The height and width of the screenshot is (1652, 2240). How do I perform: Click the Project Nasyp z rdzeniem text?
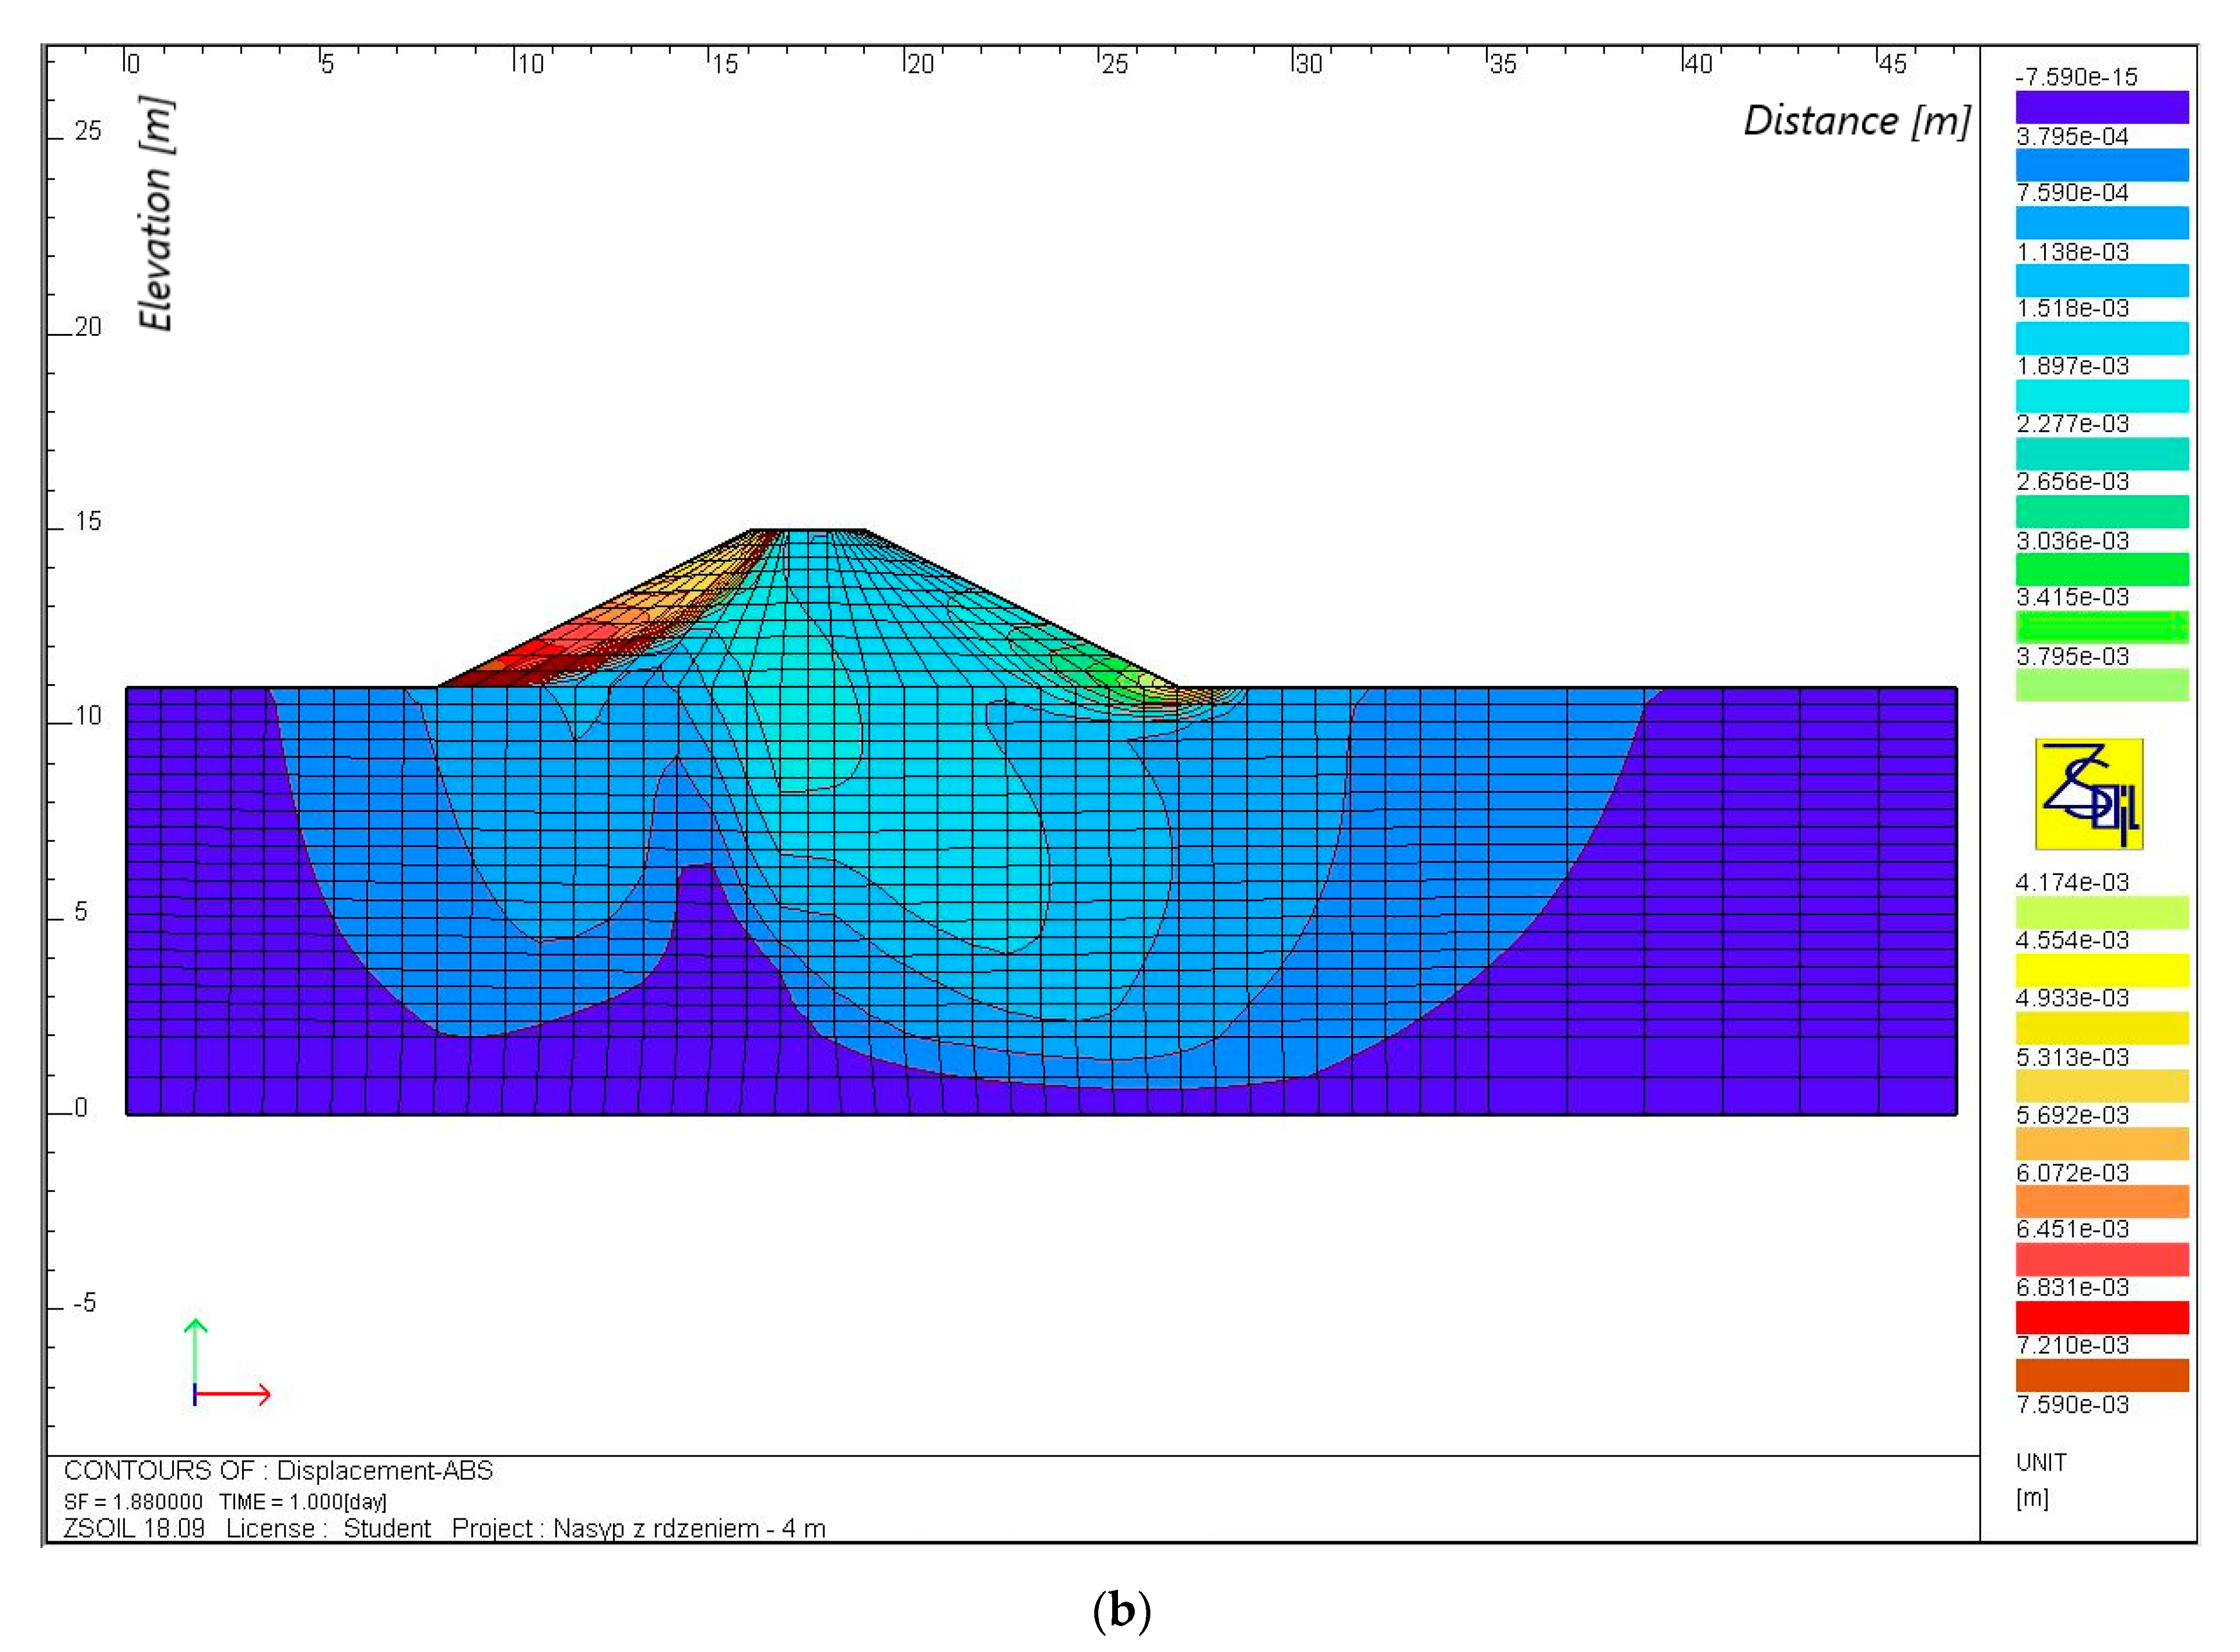[638, 1528]
